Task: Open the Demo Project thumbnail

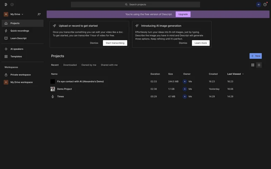Action: [x=53, y=89]
